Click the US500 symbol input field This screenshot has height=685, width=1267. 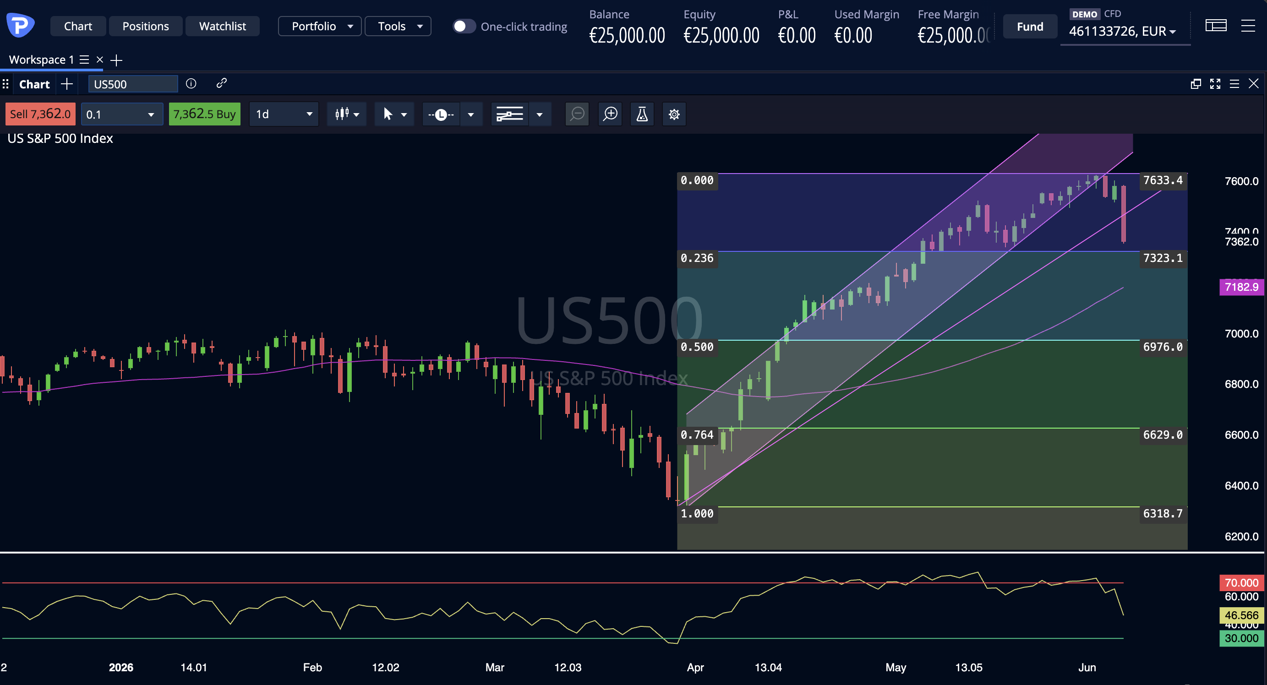coord(133,84)
